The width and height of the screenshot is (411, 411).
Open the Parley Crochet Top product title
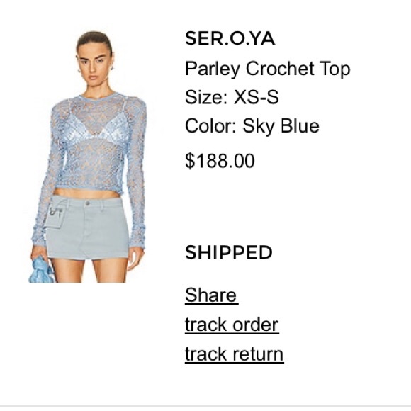coord(267,69)
